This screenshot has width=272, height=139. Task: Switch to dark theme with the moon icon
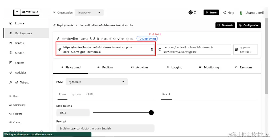(x=195, y=12)
